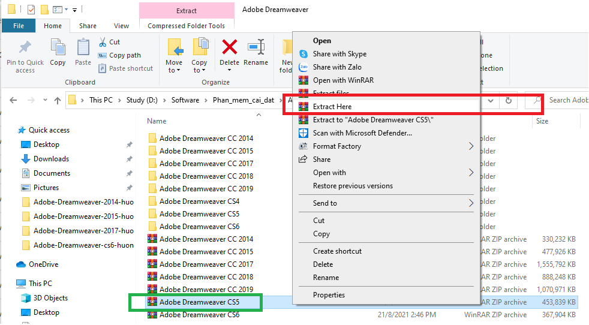The width and height of the screenshot is (589, 325).
Task: Click Properties in the context menu
Action: [329, 295]
